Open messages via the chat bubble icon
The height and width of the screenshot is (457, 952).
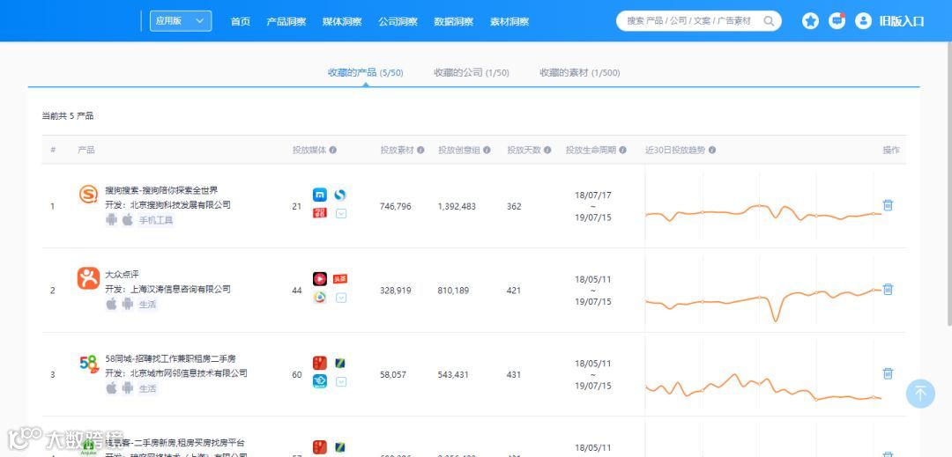coord(837,21)
